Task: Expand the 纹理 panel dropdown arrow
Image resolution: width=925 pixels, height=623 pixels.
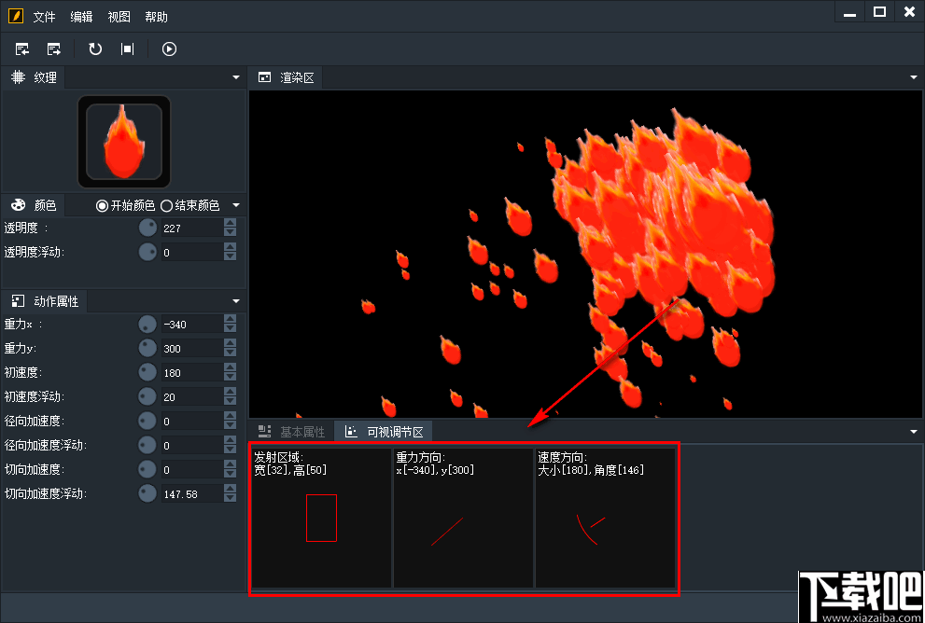Action: (236, 77)
